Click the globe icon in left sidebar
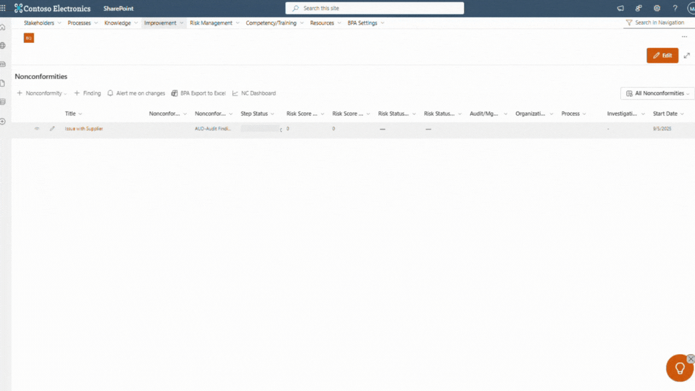The image size is (695, 391). coord(3,46)
